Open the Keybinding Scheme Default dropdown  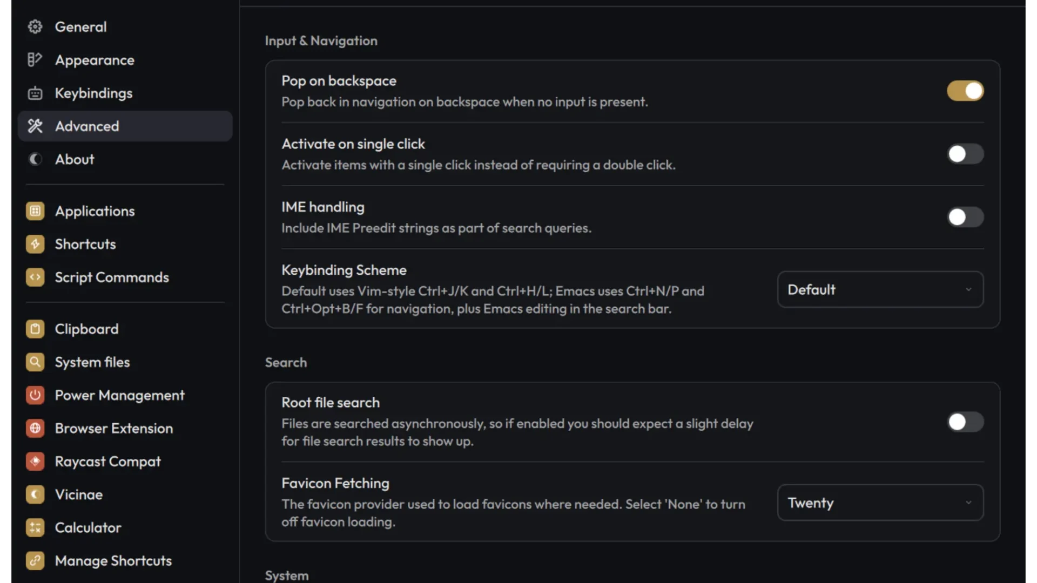coord(880,289)
